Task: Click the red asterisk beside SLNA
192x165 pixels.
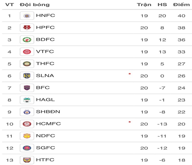Action: coord(130,74)
